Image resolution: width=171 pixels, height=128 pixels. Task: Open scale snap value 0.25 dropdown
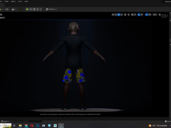(x=150, y=15)
